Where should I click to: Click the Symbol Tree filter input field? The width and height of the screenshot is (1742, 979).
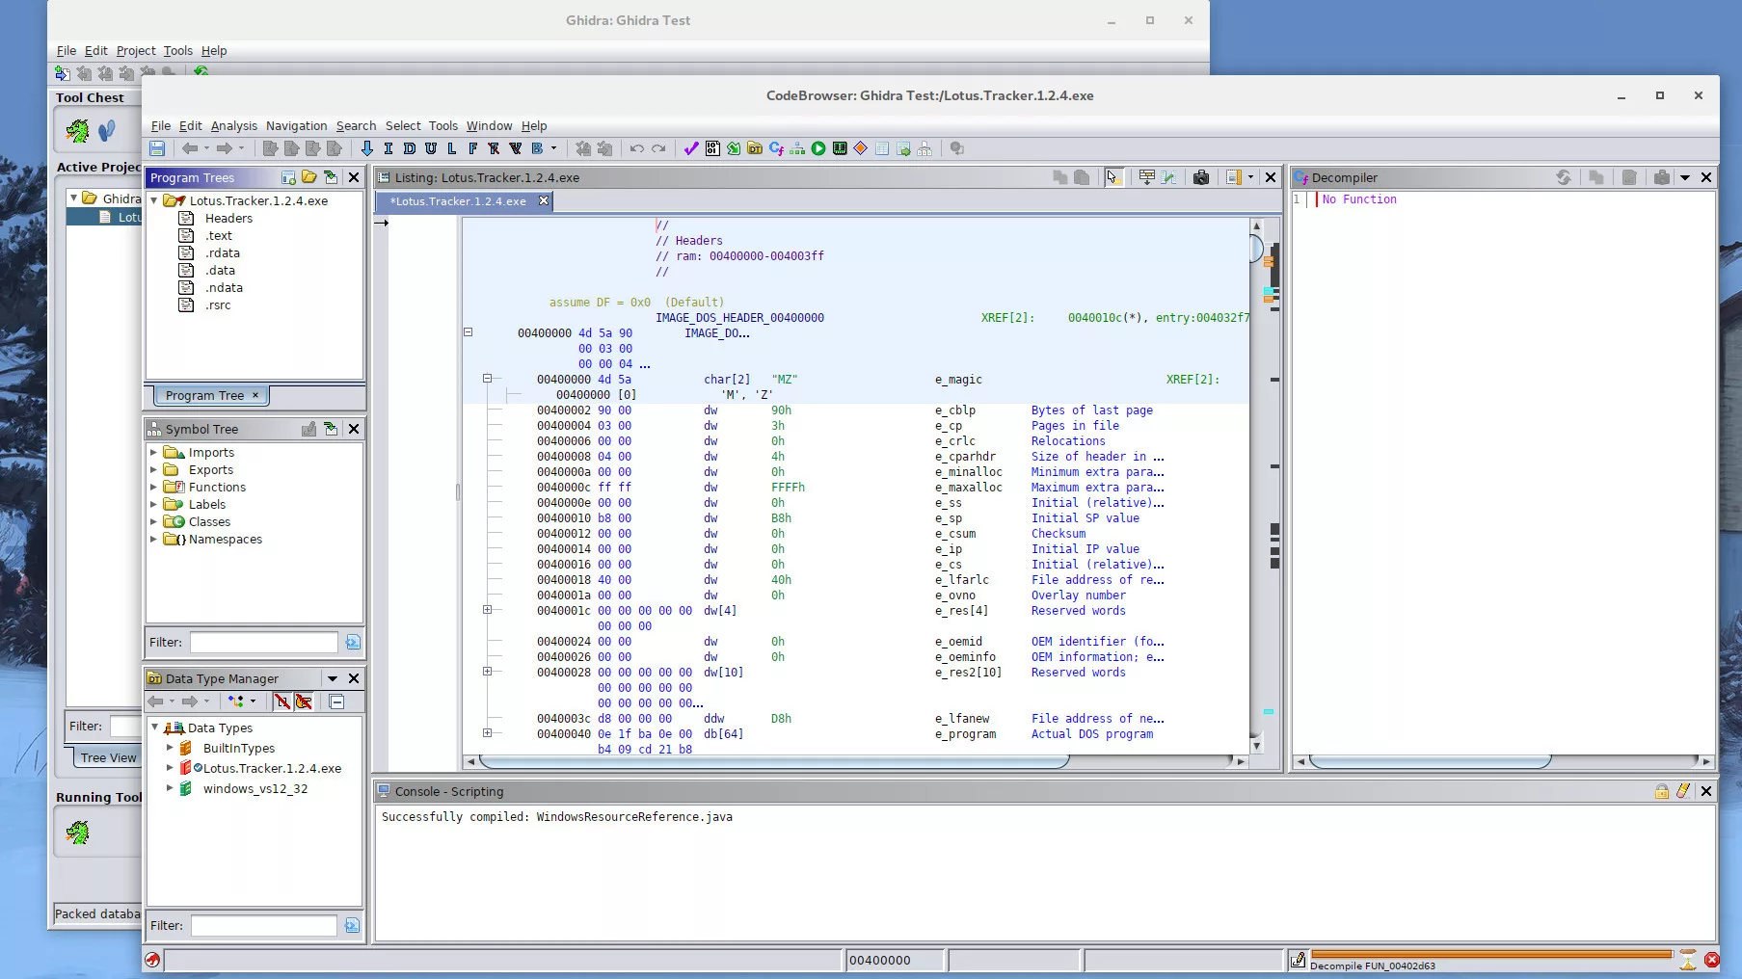(x=263, y=642)
